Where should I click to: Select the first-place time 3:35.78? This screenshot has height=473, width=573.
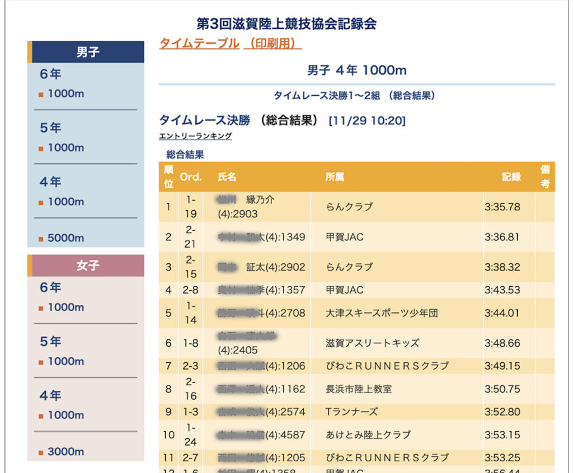click(502, 207)
